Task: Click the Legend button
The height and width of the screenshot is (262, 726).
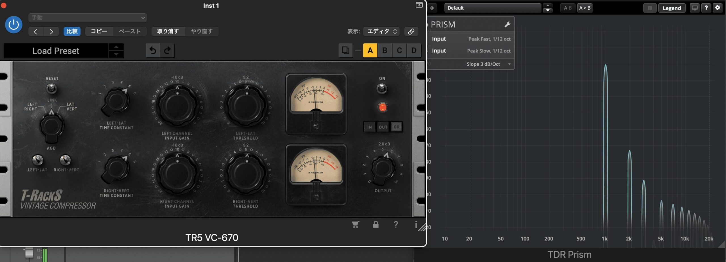Action: pos(672,8)
